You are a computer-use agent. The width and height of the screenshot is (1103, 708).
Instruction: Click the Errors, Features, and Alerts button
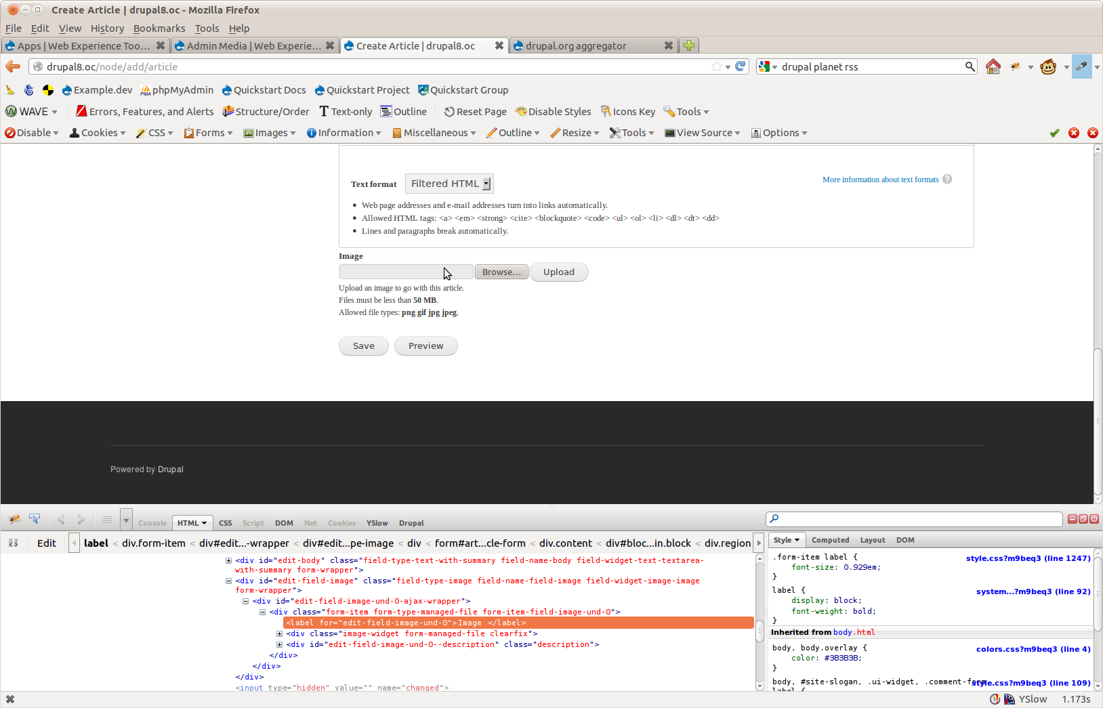(145, 112)
